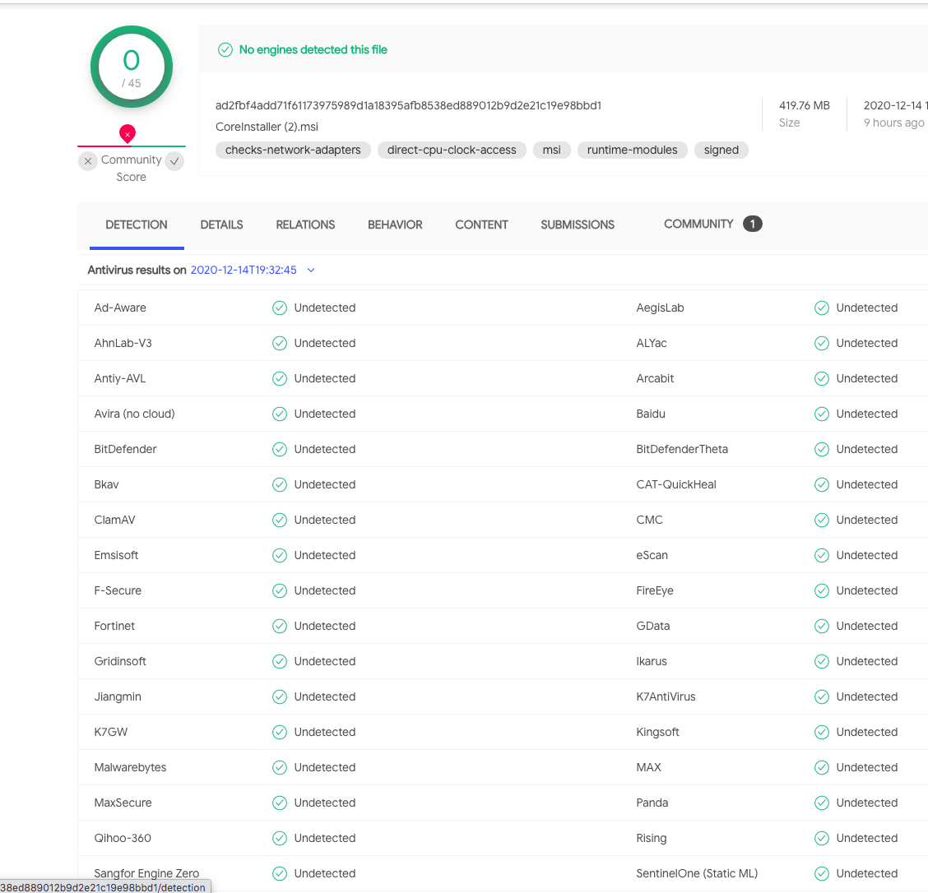
Task: Switch to the DETAILS tab
Action: (222, 224)
